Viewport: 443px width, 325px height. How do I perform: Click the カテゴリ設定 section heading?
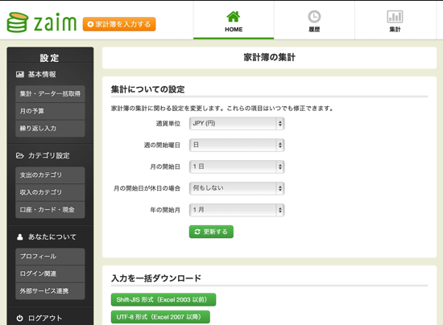tap(48, 155)
